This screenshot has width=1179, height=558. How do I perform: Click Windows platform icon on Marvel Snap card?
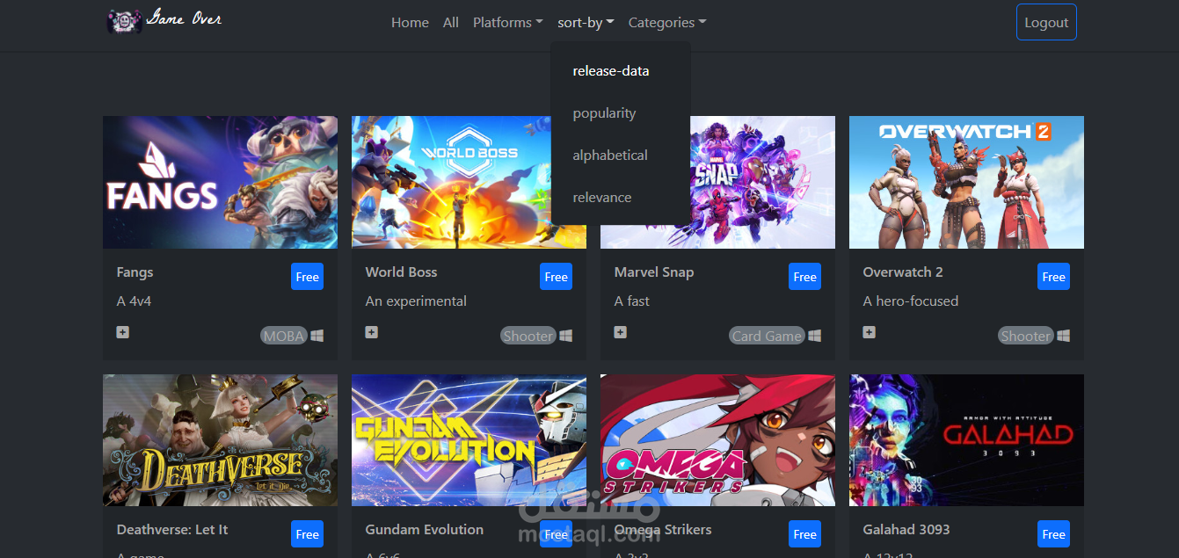[815, 336]
